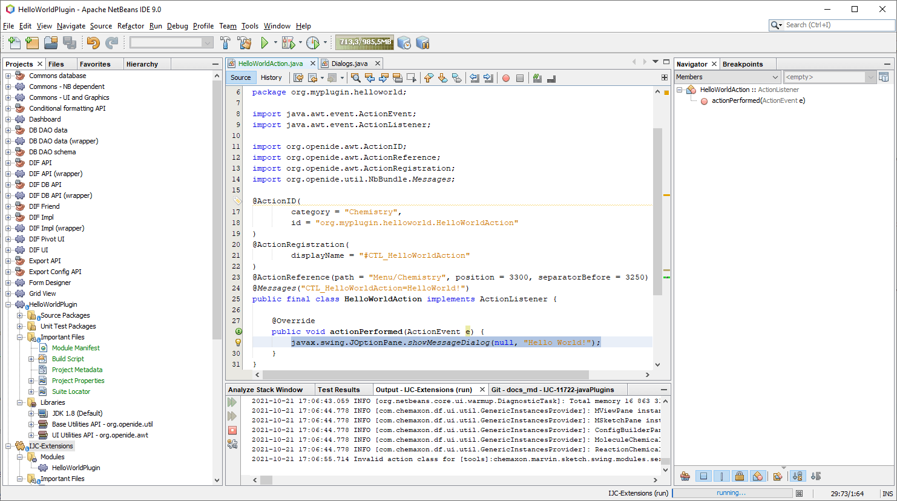Screen dimensions: 897x501
Task: Click the Profile Project clock icon
Action: click(312, 43)
